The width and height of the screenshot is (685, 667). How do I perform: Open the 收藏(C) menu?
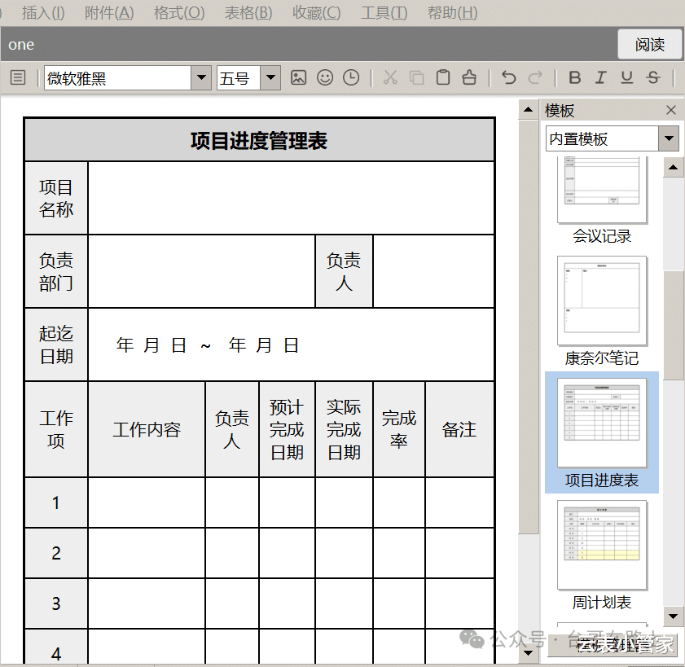click(316, 13)
